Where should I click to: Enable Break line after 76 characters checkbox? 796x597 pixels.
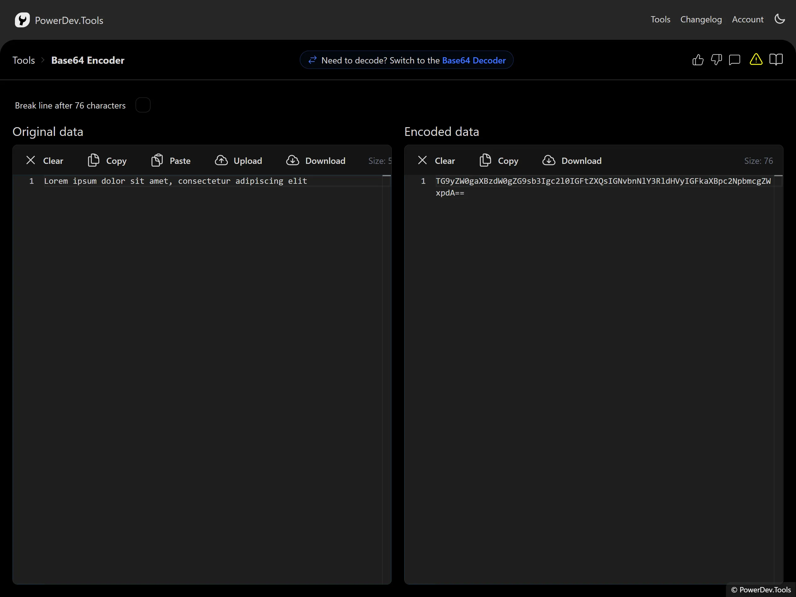(x=143, y=105)
